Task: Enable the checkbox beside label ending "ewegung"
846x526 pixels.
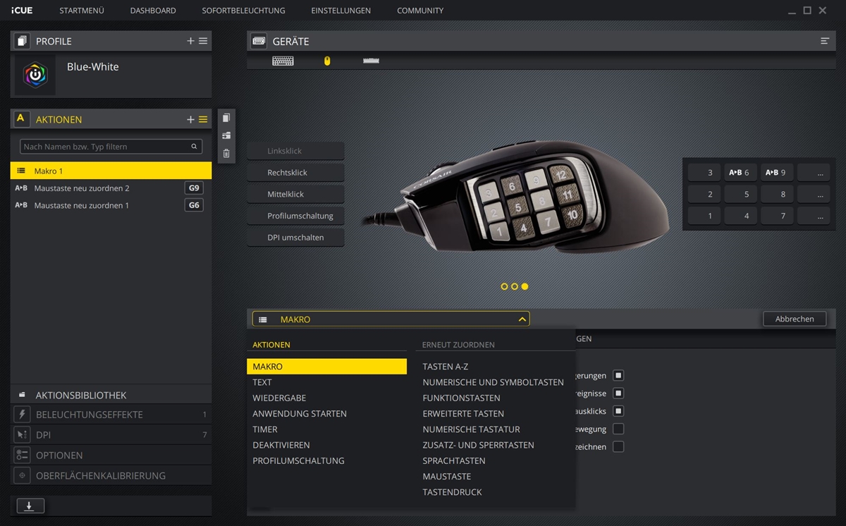Action: 618,429
